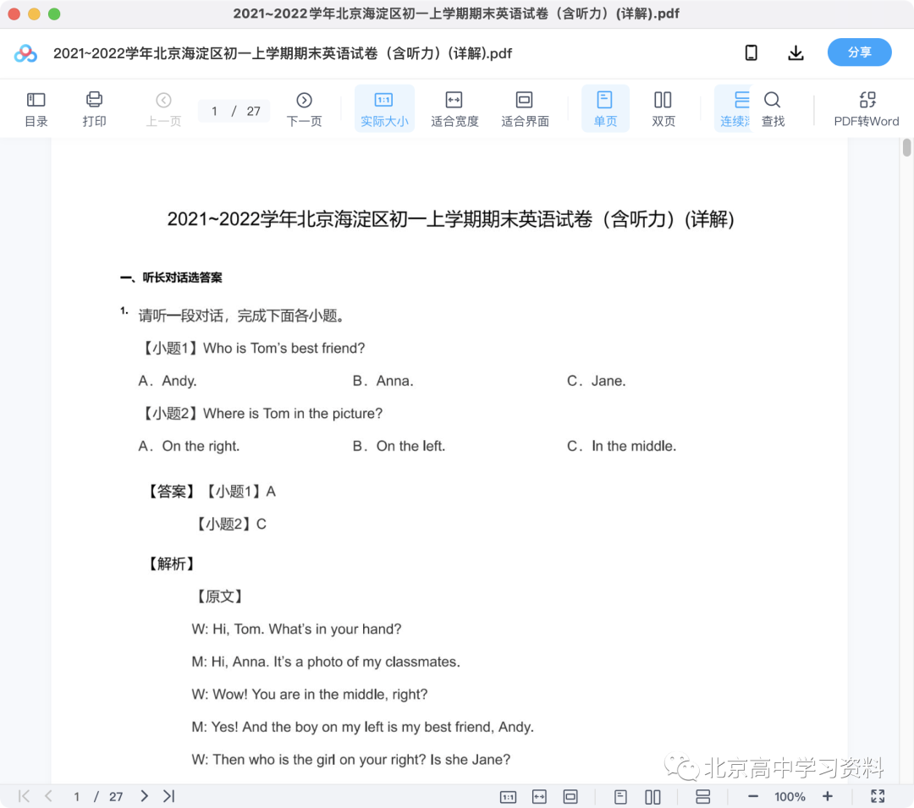Click the file name in the header bar
This screenshot has width=914, height=808.
[283, 53]
